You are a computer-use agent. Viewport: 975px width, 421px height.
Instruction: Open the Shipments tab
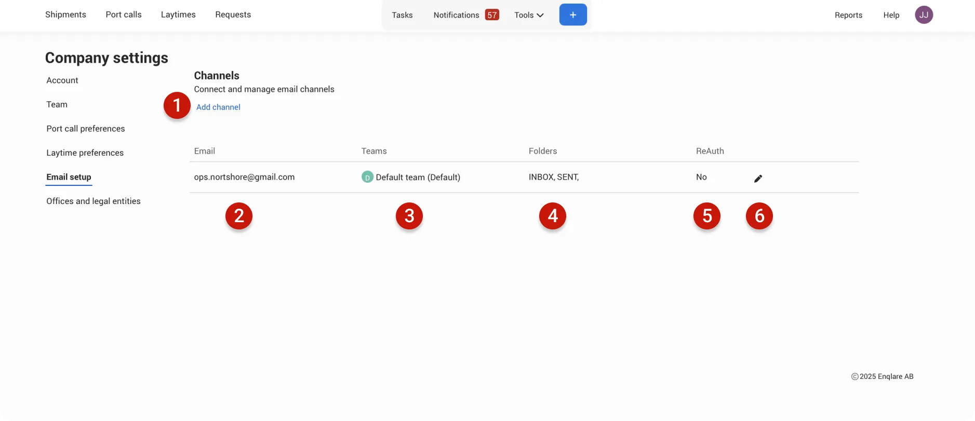coord(65,15)
